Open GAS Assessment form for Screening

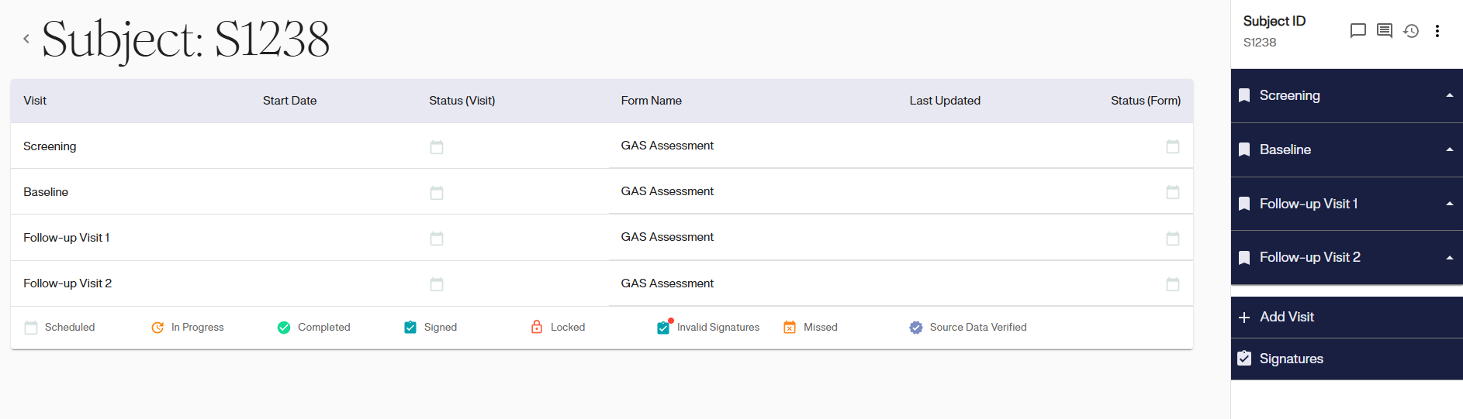pyautogui.click(x=667, y=146)
